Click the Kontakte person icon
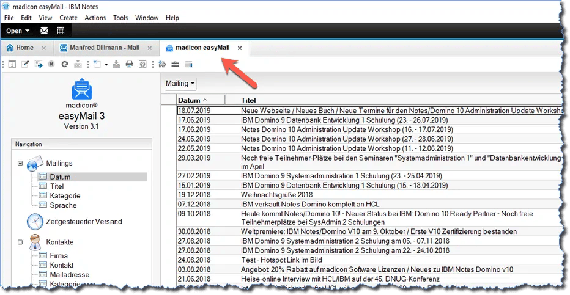Screen dimensions: 570x295 pyautogui.click(x=35, y=242)
